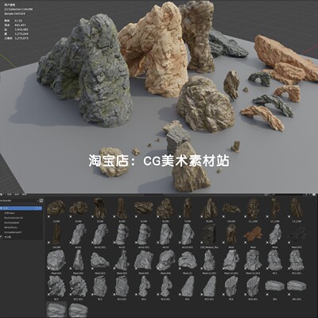Select the Arch1 asset thumbnail
Image resolution: width=318 pixels, height=318 pixels.
(x=79, y=234)
